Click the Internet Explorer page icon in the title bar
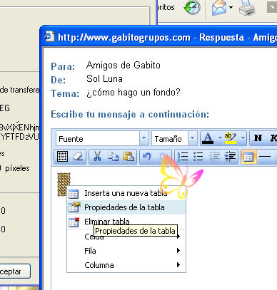This screenshot has width=277, height=290. coord(49,36)
